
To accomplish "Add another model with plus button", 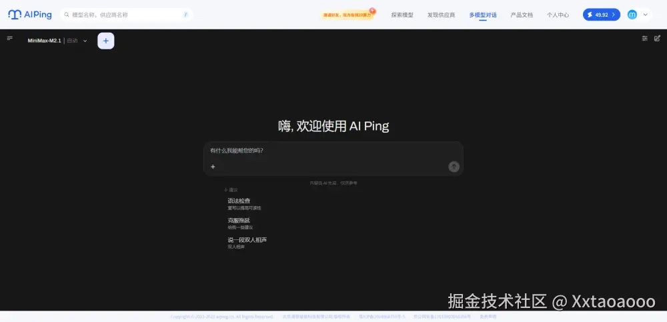I will [x=106, y=41].
